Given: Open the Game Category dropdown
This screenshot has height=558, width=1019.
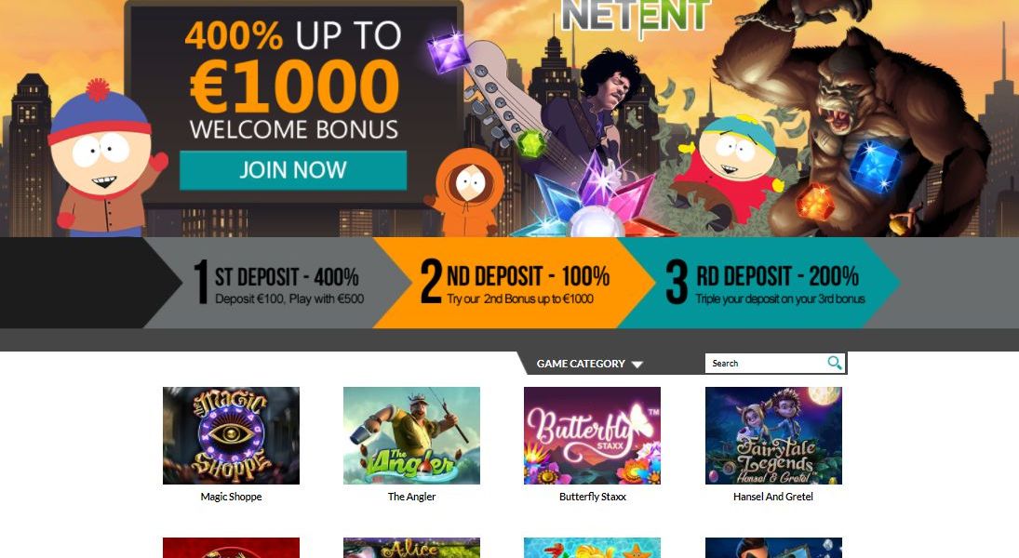Looking at the screenshot, I should tap(589, 364).
